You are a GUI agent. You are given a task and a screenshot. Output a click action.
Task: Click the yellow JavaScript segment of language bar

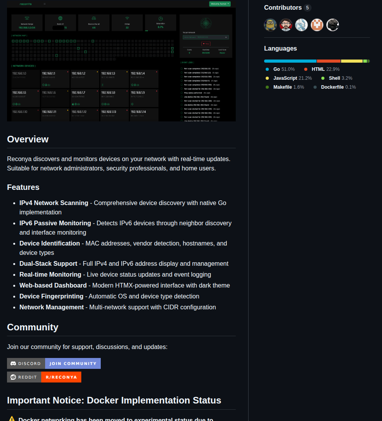352,61
